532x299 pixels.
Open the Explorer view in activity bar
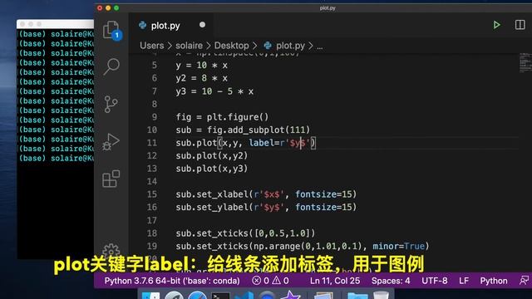[111, 30]
